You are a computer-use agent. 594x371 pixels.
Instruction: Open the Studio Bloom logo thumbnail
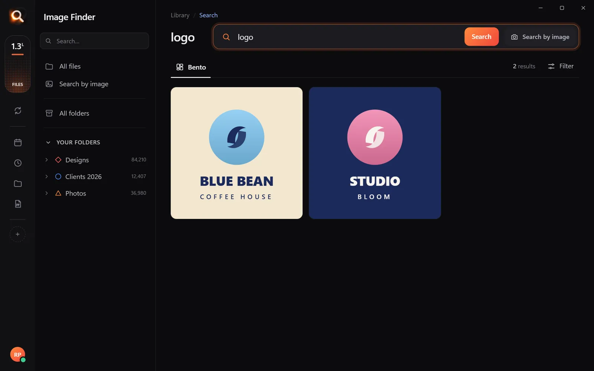pyautogui.click(x=375, y=153)
